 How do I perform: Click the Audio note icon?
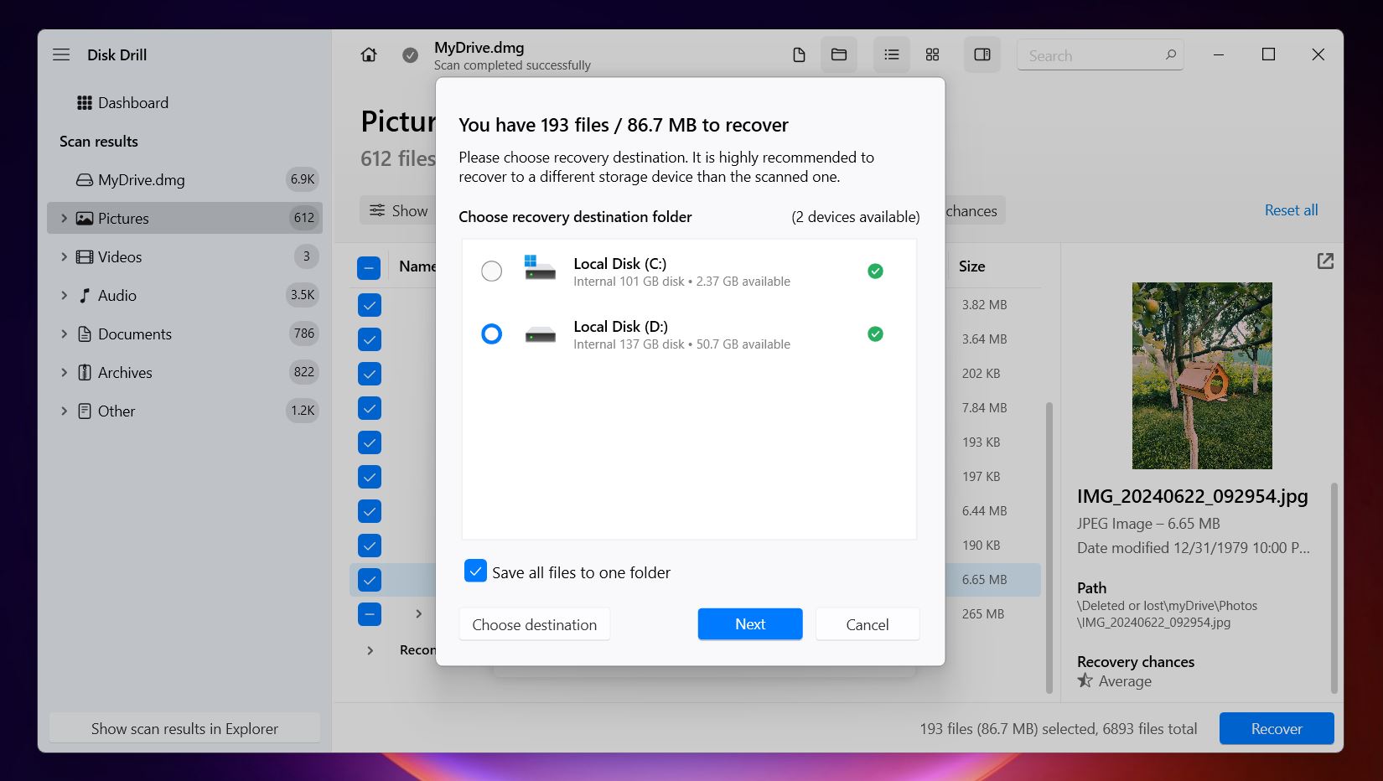[x=85, y=296]
